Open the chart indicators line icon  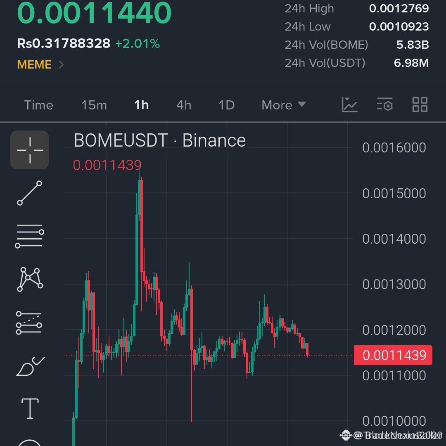coord(350,104)
